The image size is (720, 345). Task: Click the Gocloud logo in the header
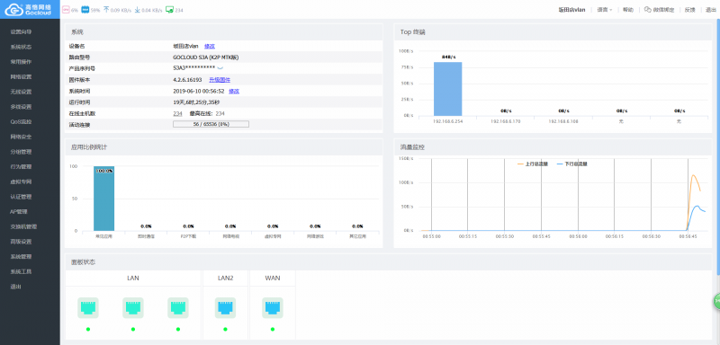[30, 9]
